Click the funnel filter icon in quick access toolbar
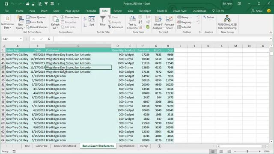The image size is (274, 154). click(x=46, y=4)
